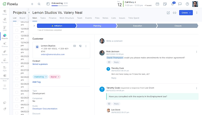This screenshot has width=202, height=115.
Task: Like Nick Jackson's comment with heart icon
Action: pyautogui.click(x=109, y=62)
